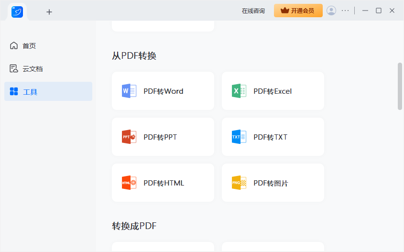Click the PPT file icon
This screenshot has height=252, width=404.
click(x=129, y=137)
